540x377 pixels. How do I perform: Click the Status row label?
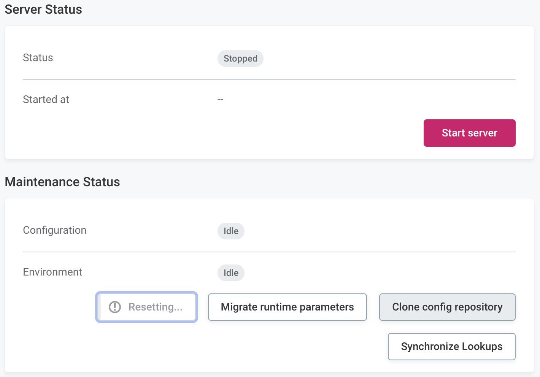[38, 57]
